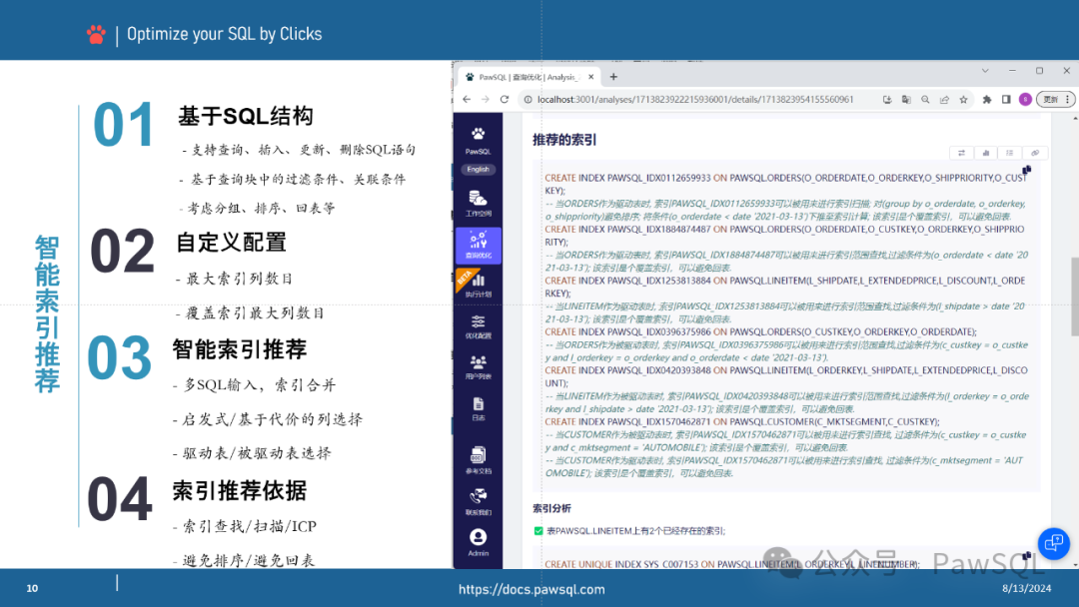Click the site info icon before localhost
This screenshot has height=607, width=1079.
tap(528, 99)
